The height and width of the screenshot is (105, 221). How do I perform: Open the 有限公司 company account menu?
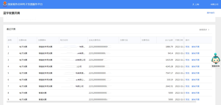click(214, 5)
